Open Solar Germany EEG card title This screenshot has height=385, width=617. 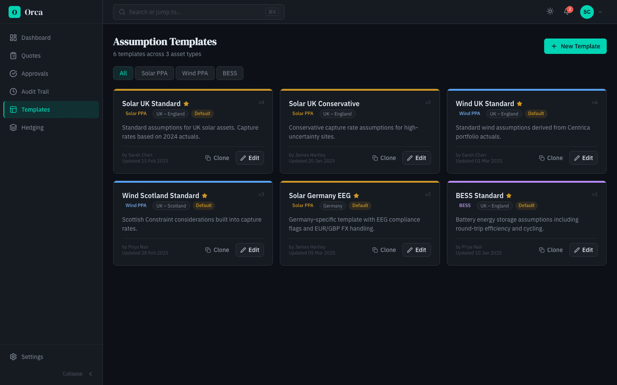pyautogui.click(x=320, y=195)
